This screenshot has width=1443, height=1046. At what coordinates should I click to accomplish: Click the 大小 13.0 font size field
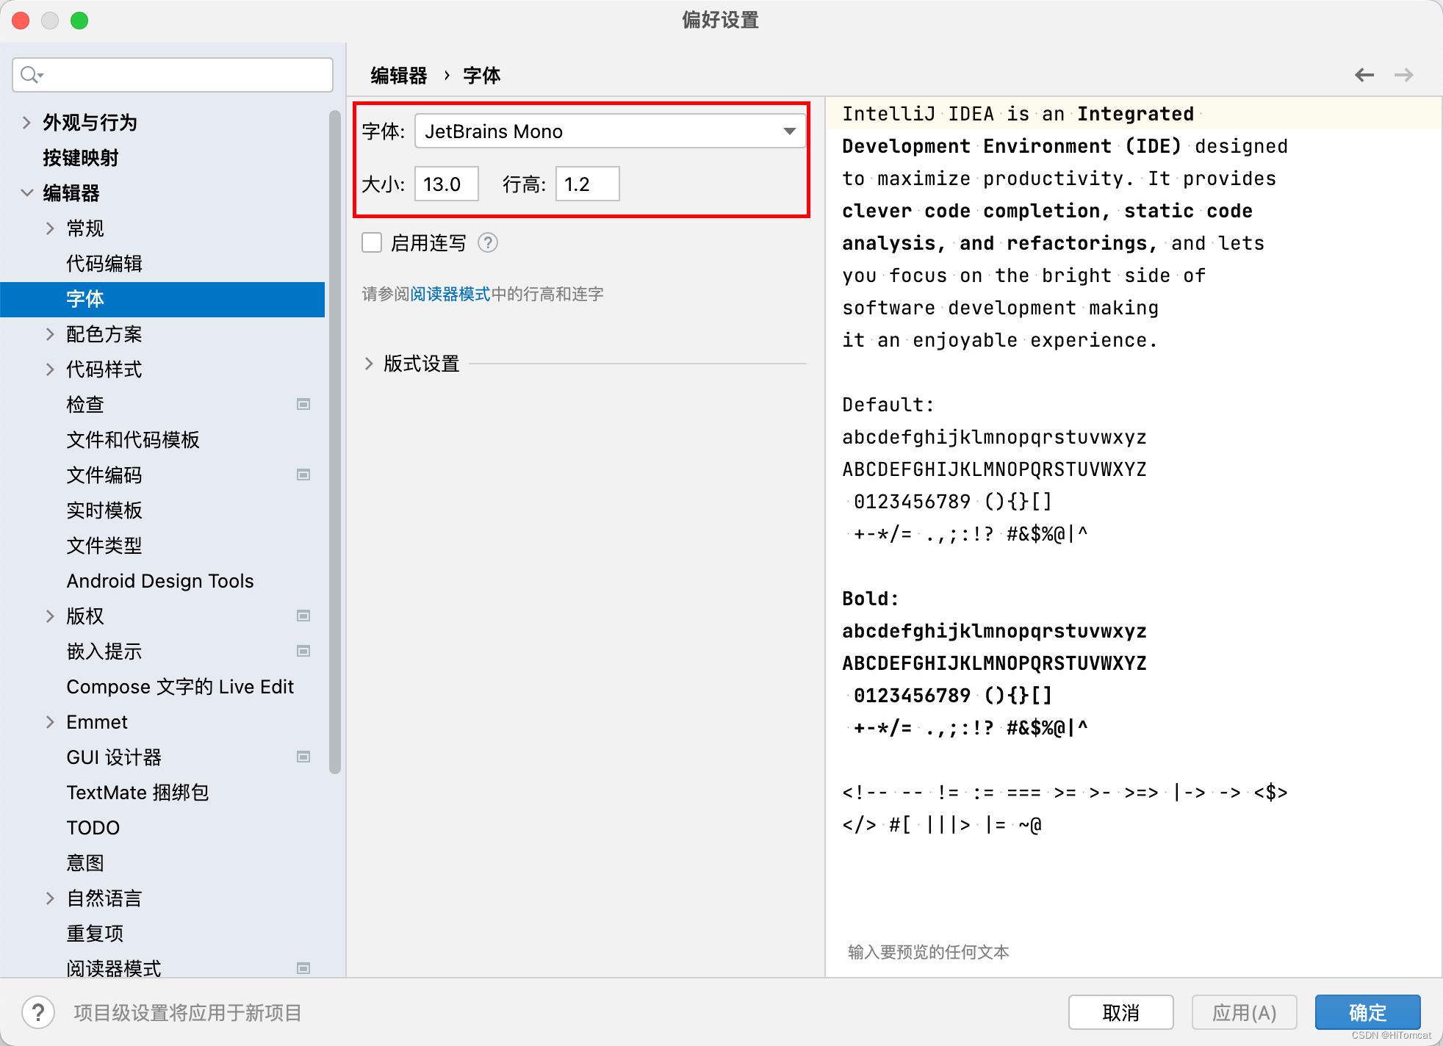pyautogui.click(x=447, y=184)
